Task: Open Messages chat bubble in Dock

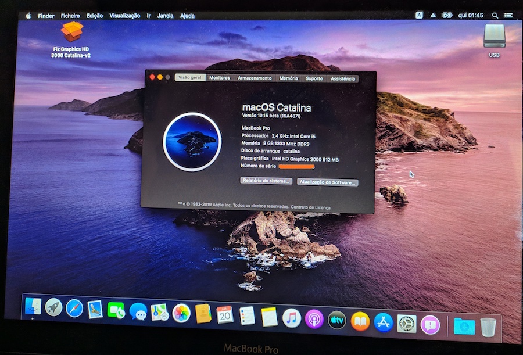Action: pos(138,311)
